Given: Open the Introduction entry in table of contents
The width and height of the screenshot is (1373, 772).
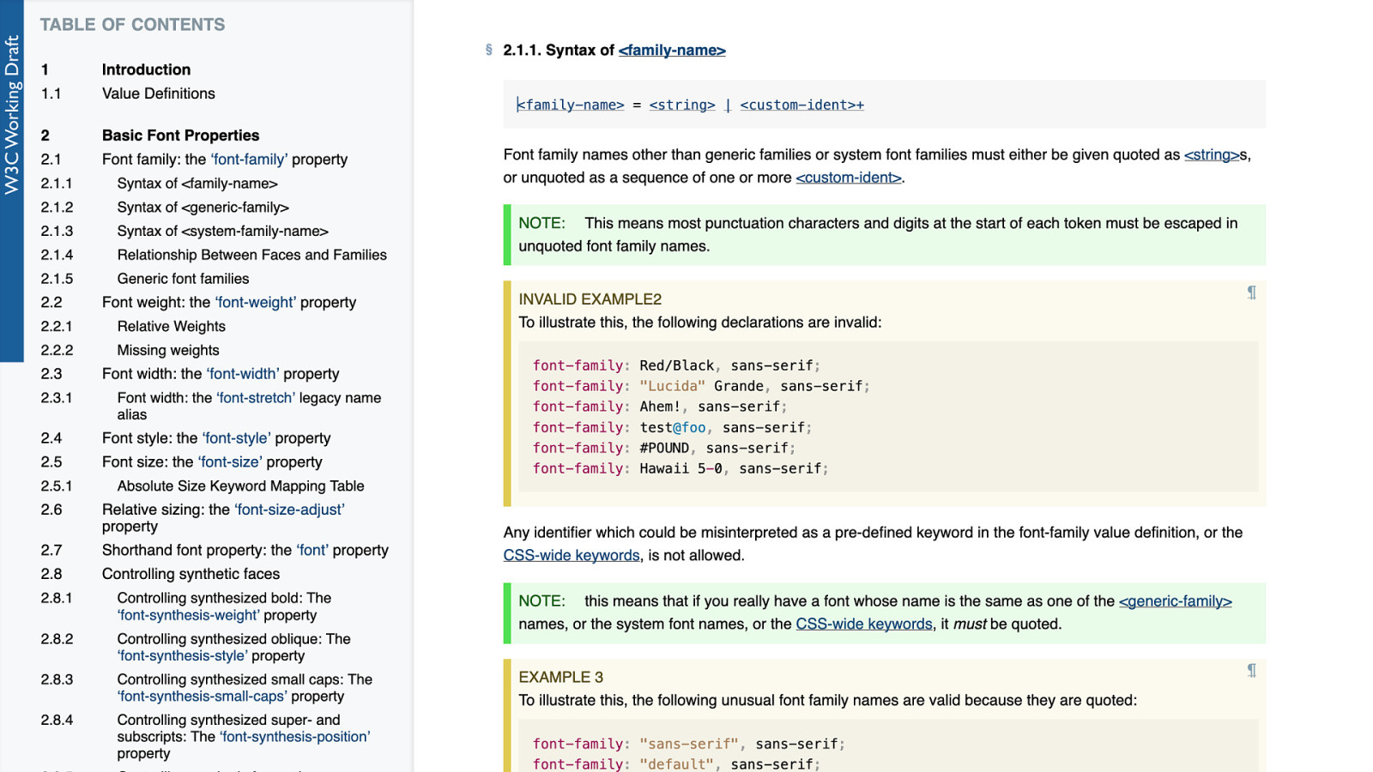Looking at the screenshot, I should 146,69.
